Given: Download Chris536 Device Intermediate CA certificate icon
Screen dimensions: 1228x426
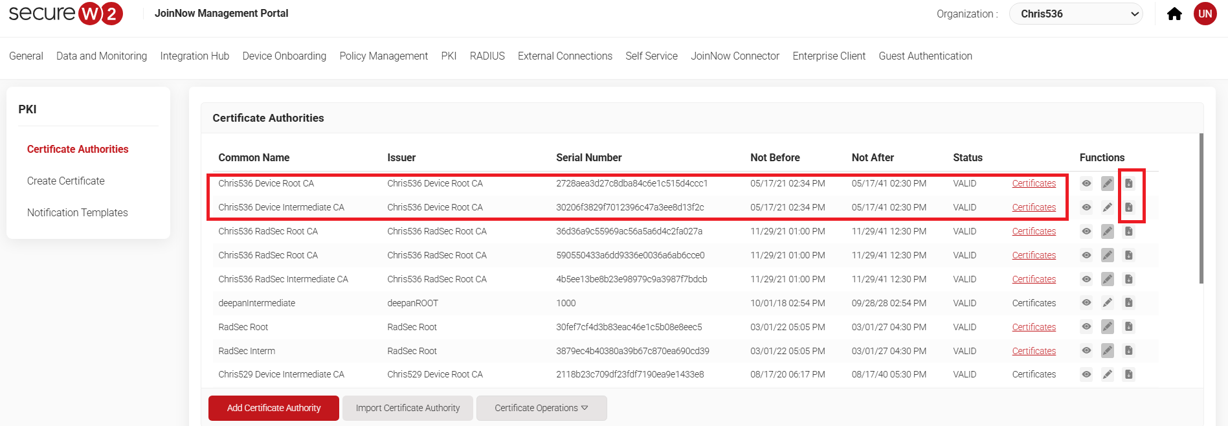Looking at the screenshot, I should [x=1129, y=208].
